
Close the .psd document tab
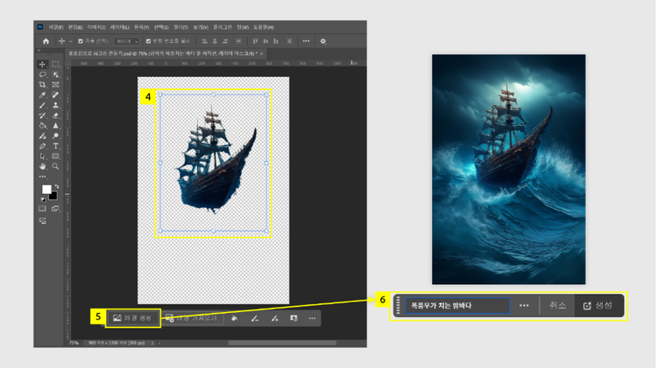pyautogui.click(x=261, y=53)
